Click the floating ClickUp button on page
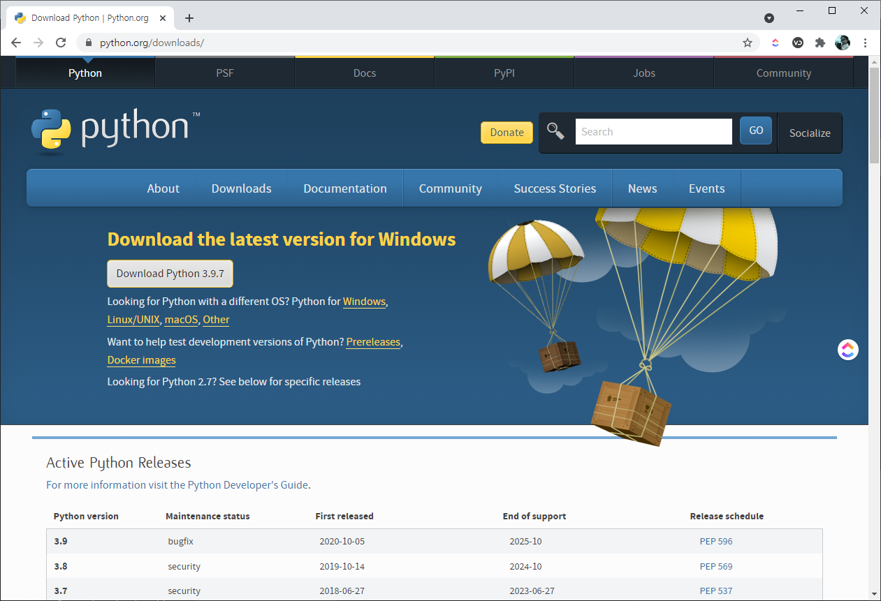Image resolution: width=881 pixels, height=601 pixels. (x=847, y=350)
